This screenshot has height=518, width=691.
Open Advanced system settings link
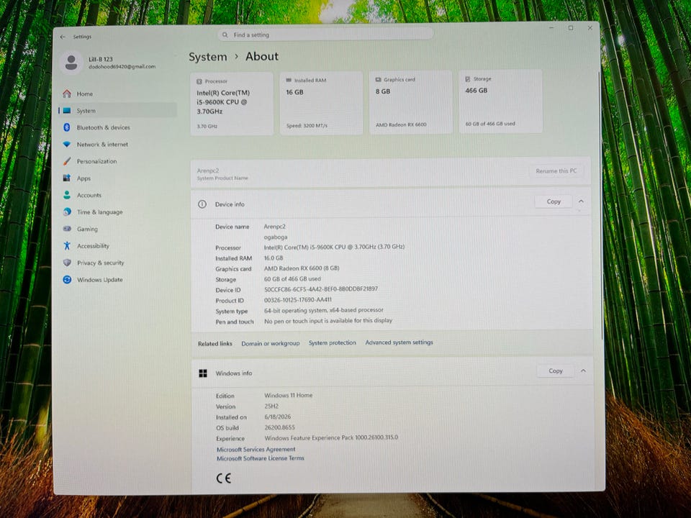(399, 342)
